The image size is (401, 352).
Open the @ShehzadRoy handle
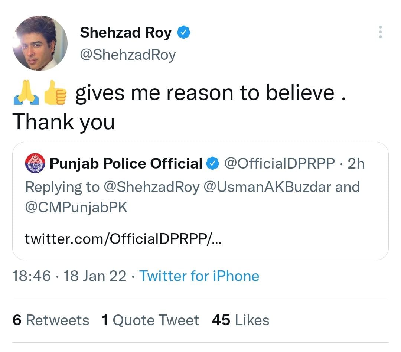[128, 55]
